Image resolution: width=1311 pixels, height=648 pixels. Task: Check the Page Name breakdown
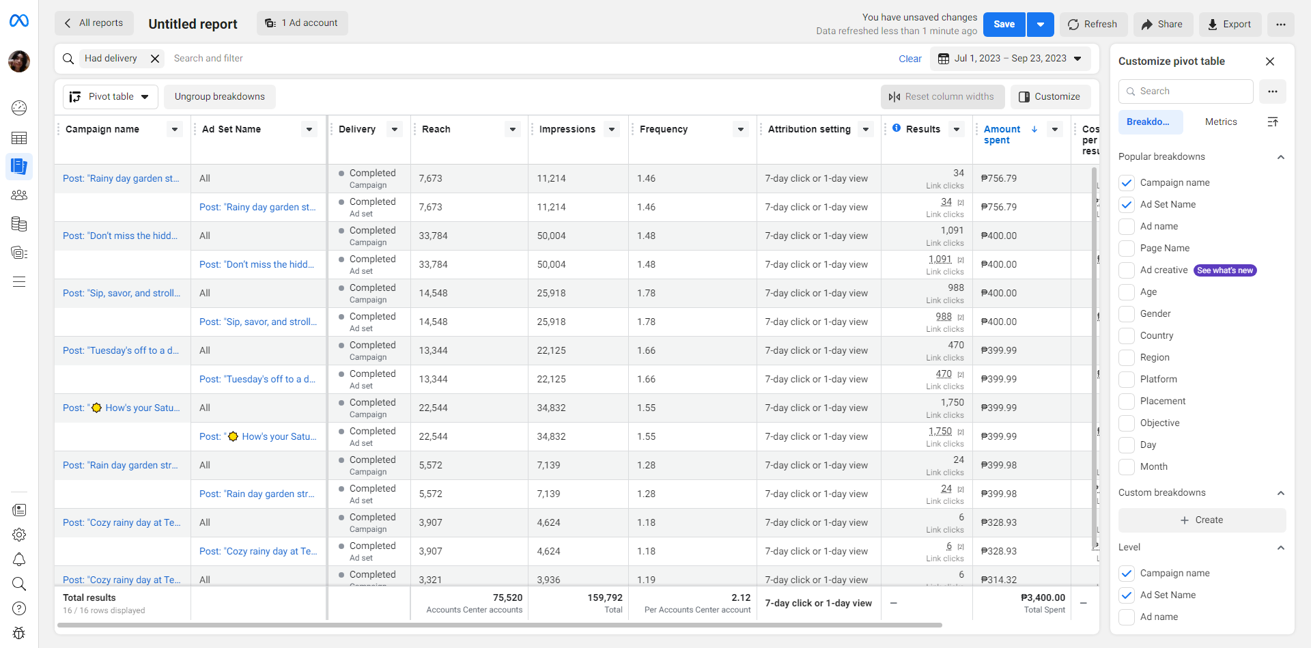click(1127, 249)
